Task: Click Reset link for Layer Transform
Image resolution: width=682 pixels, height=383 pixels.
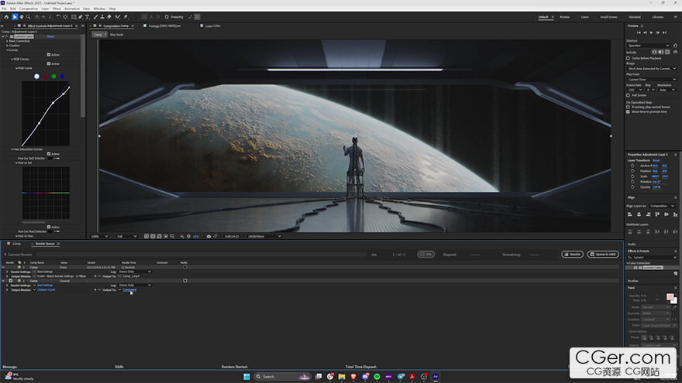Action: [x=656, y=160]
